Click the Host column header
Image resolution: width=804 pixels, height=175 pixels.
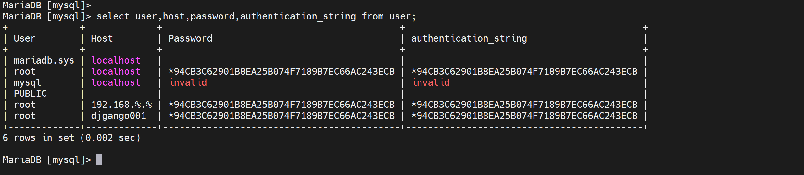point(102,38)
